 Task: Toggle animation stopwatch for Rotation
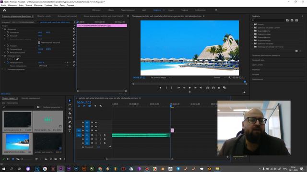tap(8, 46)
